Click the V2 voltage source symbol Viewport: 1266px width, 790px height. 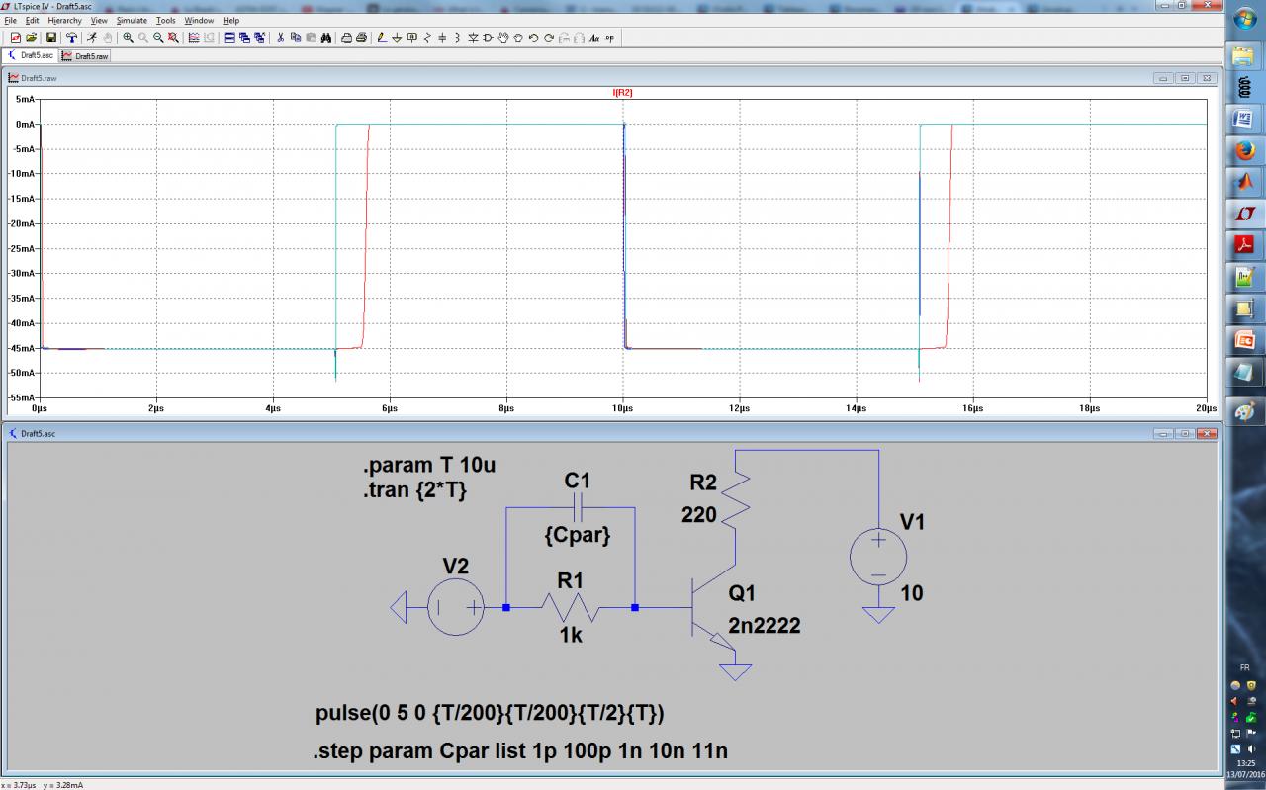tap(455, 607)
